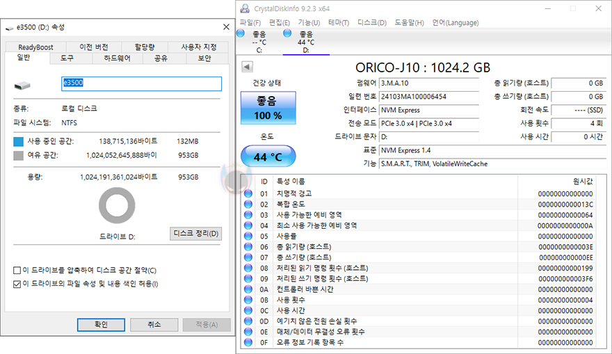The image size is (612, 354).
Task: Click the 확인 button
Action: click(101, 324)
